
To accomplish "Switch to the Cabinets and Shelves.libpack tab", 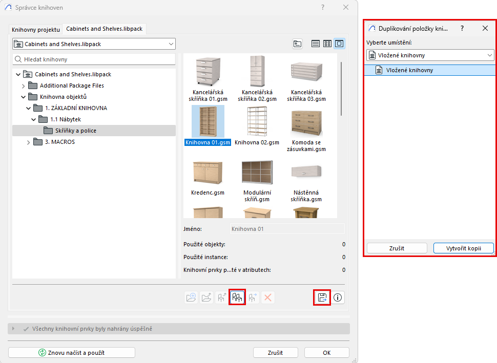I will pyautogui.click(x=105, y=29).
